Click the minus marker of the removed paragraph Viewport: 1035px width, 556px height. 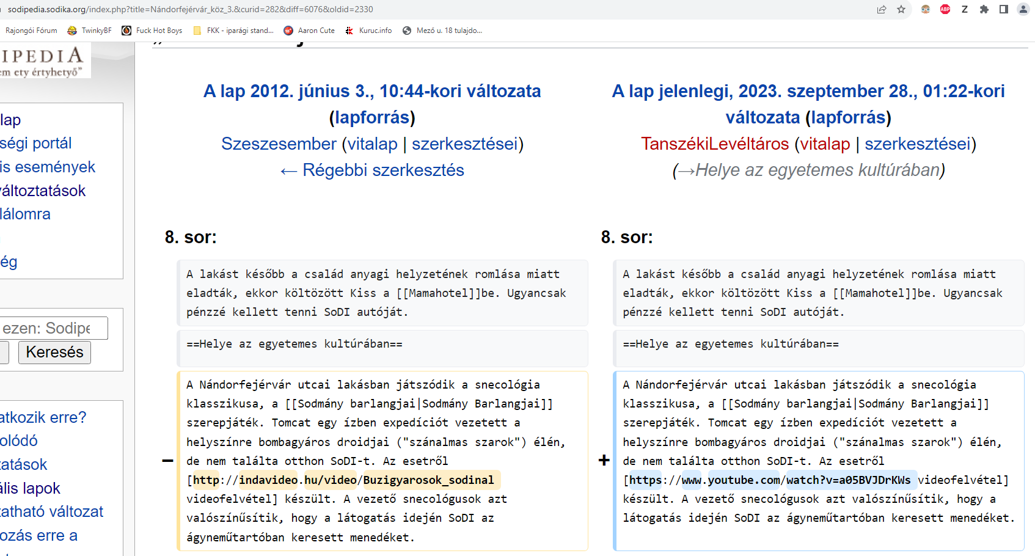click(x=168, y=461)
